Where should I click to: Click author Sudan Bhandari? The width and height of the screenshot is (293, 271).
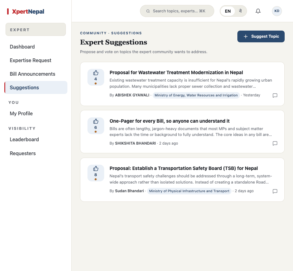(x=129, y=191)
